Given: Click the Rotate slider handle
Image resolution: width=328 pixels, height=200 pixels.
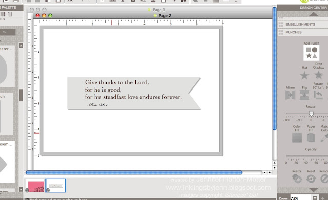Looking at the screenshot, I should [311, 114].
